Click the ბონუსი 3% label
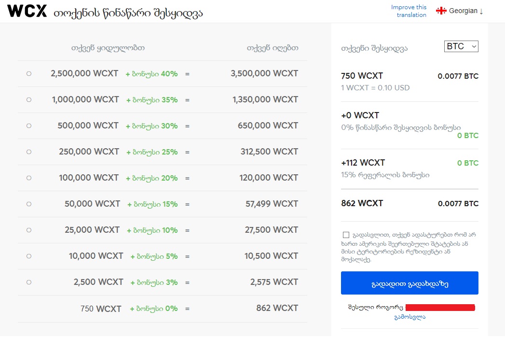The width and height of the screenshot is (505, 338). click(154, 283)
